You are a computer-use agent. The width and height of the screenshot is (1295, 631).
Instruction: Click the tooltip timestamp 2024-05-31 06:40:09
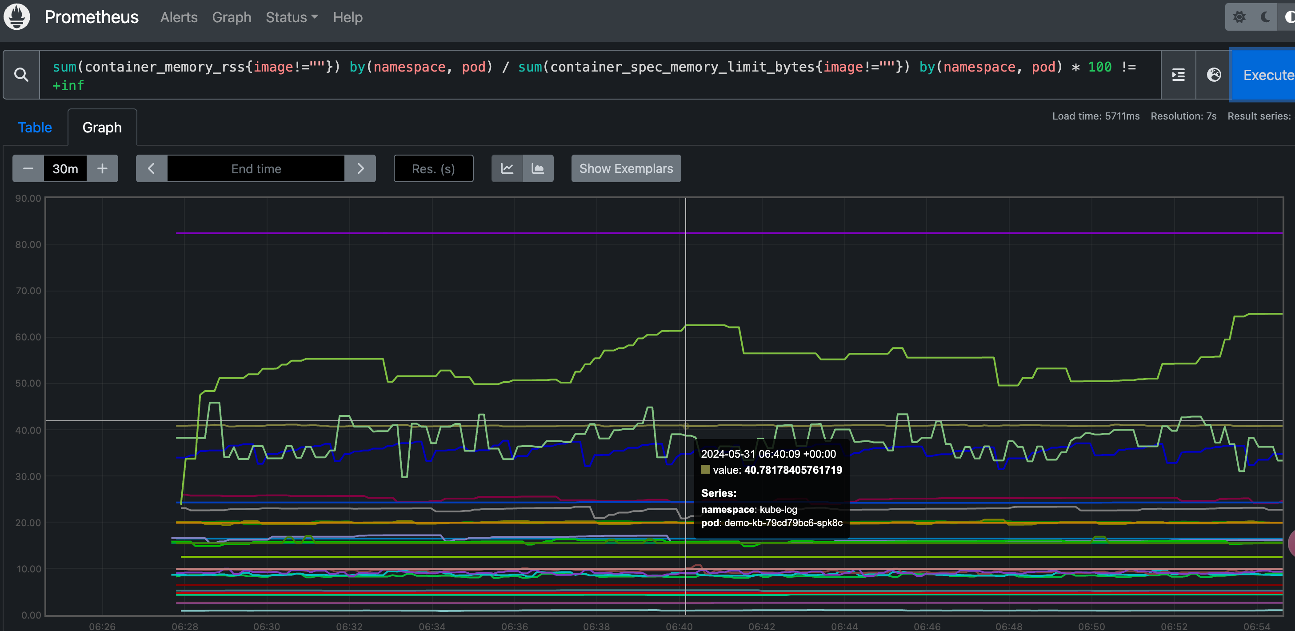tap(768, 454)
